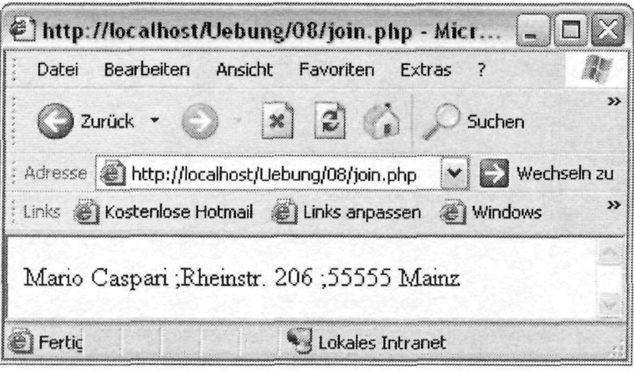
Task: Expand hidden toolbar buttons chevron
Action: [x=614, y=101]
